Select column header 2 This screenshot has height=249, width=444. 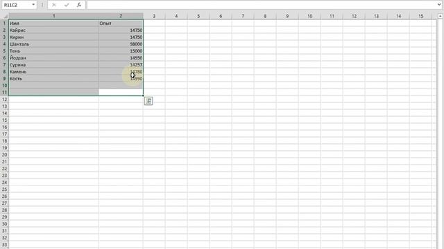(x=121, y=16)
